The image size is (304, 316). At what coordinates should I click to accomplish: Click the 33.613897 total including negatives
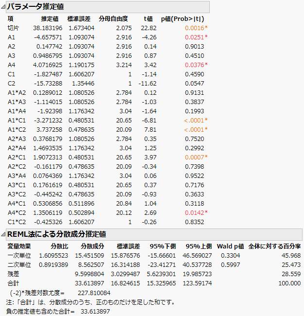point(95,312)
